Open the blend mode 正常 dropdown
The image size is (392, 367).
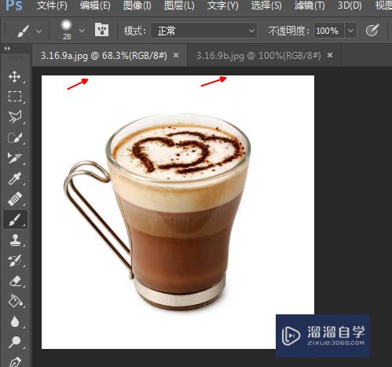203,31
